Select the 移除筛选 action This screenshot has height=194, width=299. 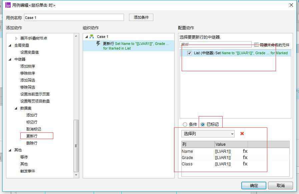(x=28, y=87)
